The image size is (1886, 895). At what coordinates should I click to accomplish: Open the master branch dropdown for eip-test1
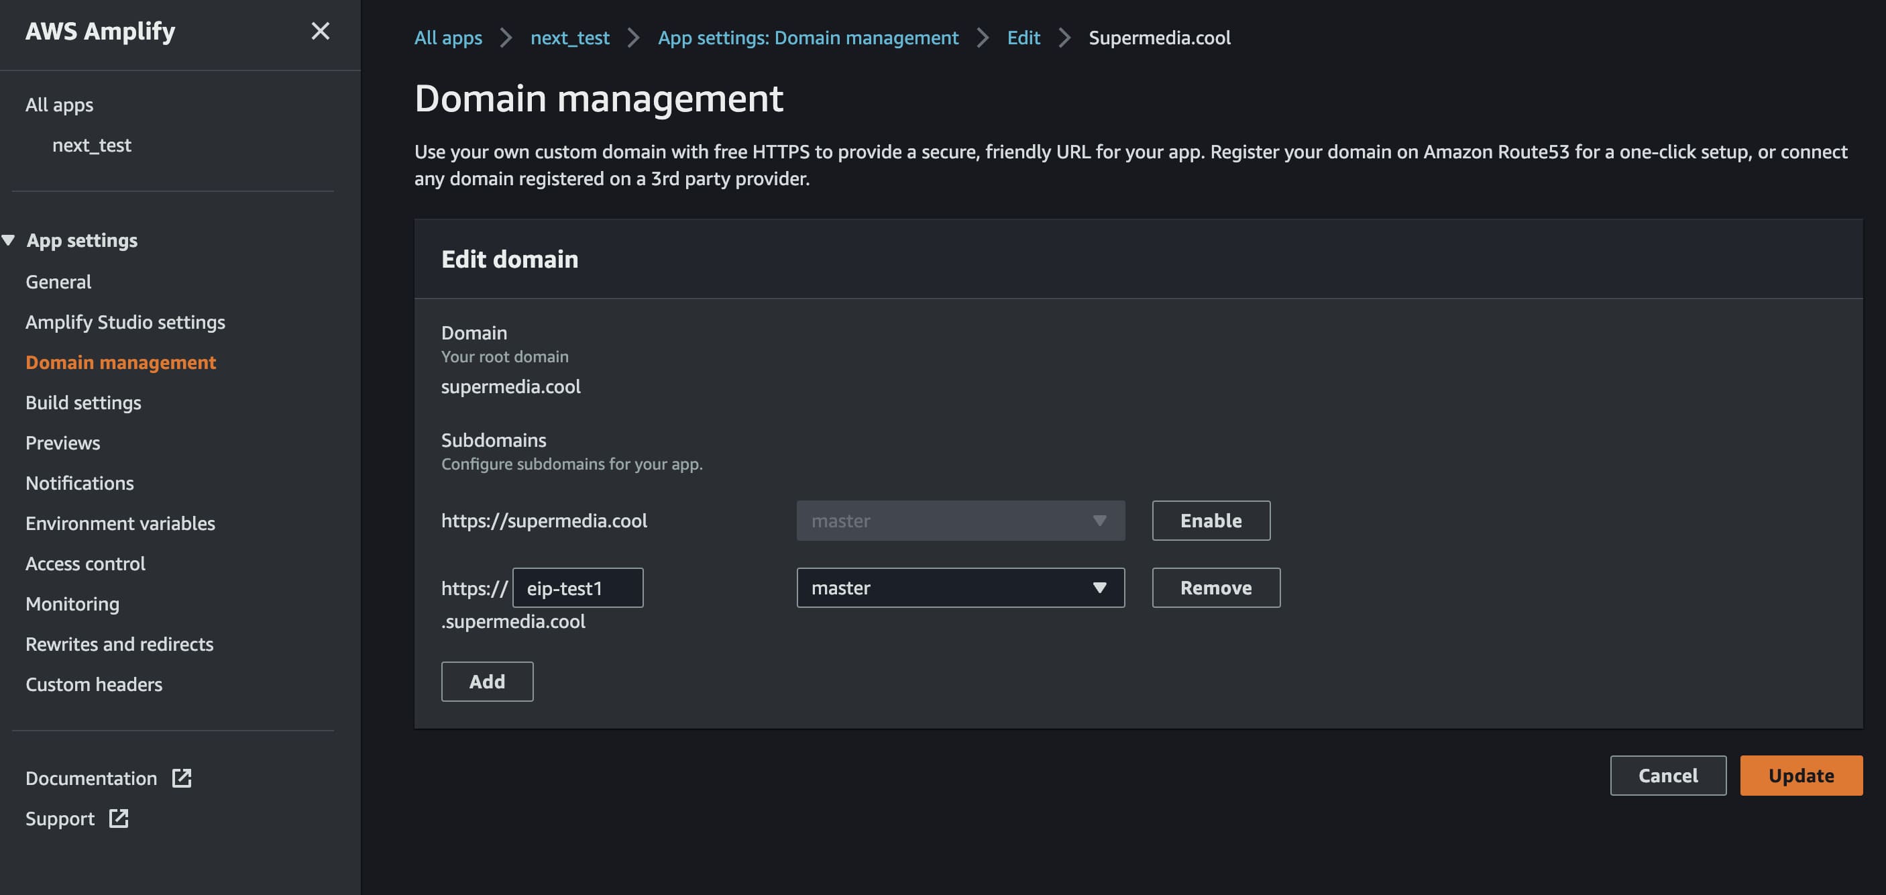(960, 588)
